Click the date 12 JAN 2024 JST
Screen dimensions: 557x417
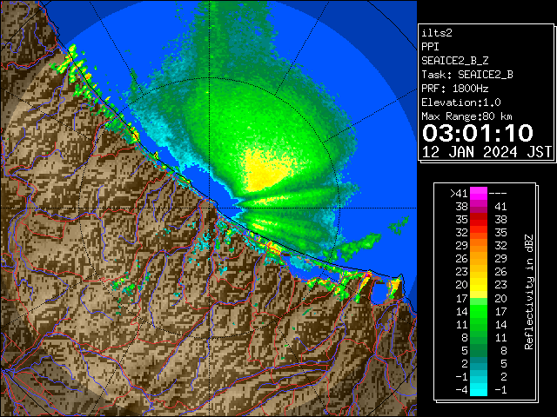click(487, 152)
